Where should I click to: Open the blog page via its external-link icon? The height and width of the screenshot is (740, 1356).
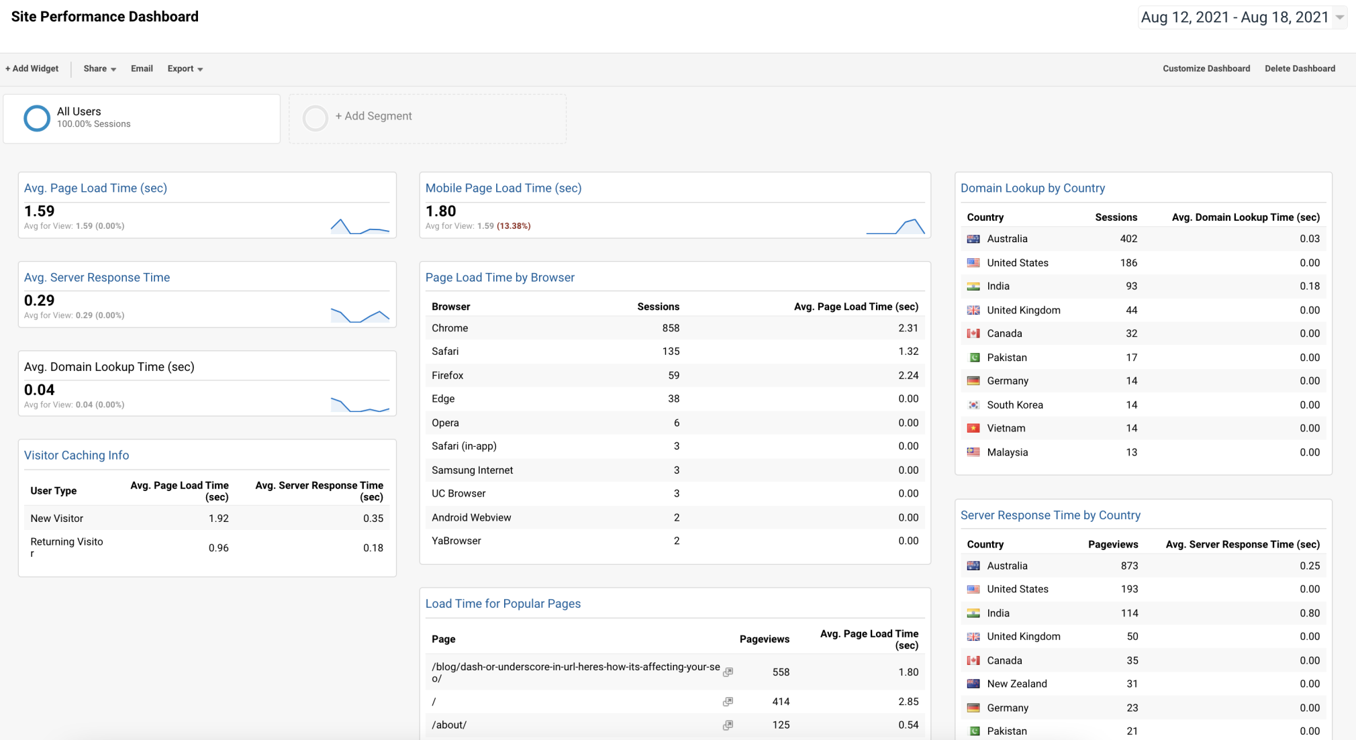(729, 672)
